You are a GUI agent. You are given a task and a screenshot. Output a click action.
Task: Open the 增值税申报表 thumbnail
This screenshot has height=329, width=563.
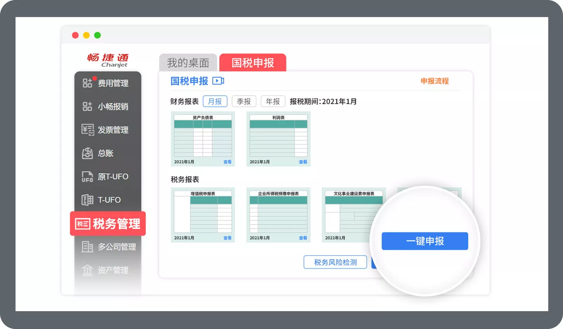(x=203, y=215)
